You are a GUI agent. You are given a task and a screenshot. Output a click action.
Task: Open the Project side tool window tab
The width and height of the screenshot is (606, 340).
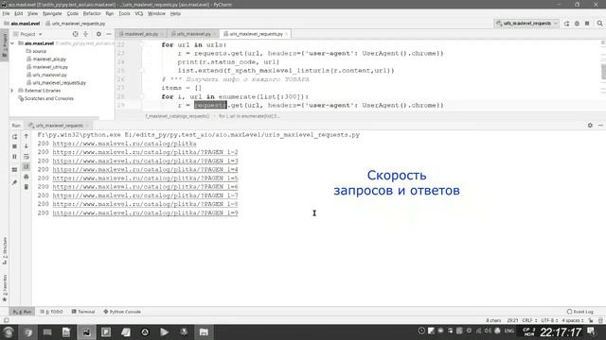click(x=5, y=45)
